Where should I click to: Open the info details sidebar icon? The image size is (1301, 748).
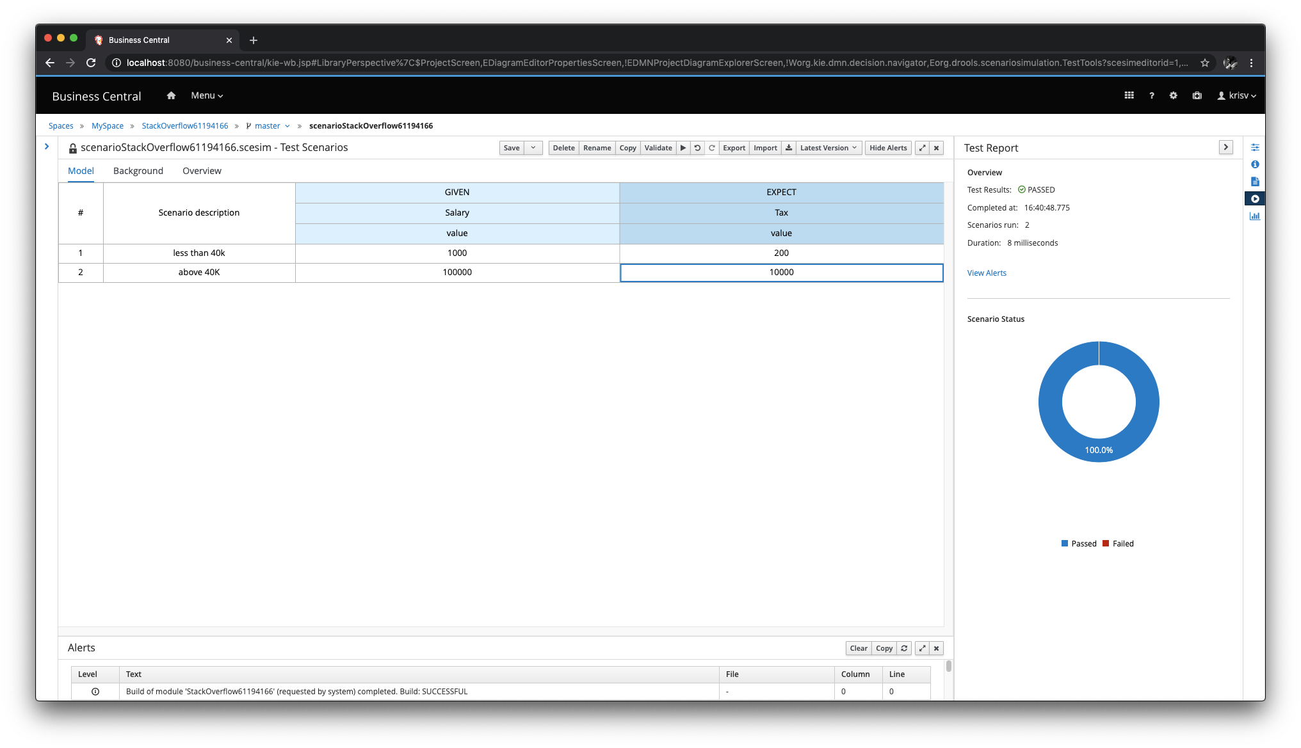click(1255, 164)
